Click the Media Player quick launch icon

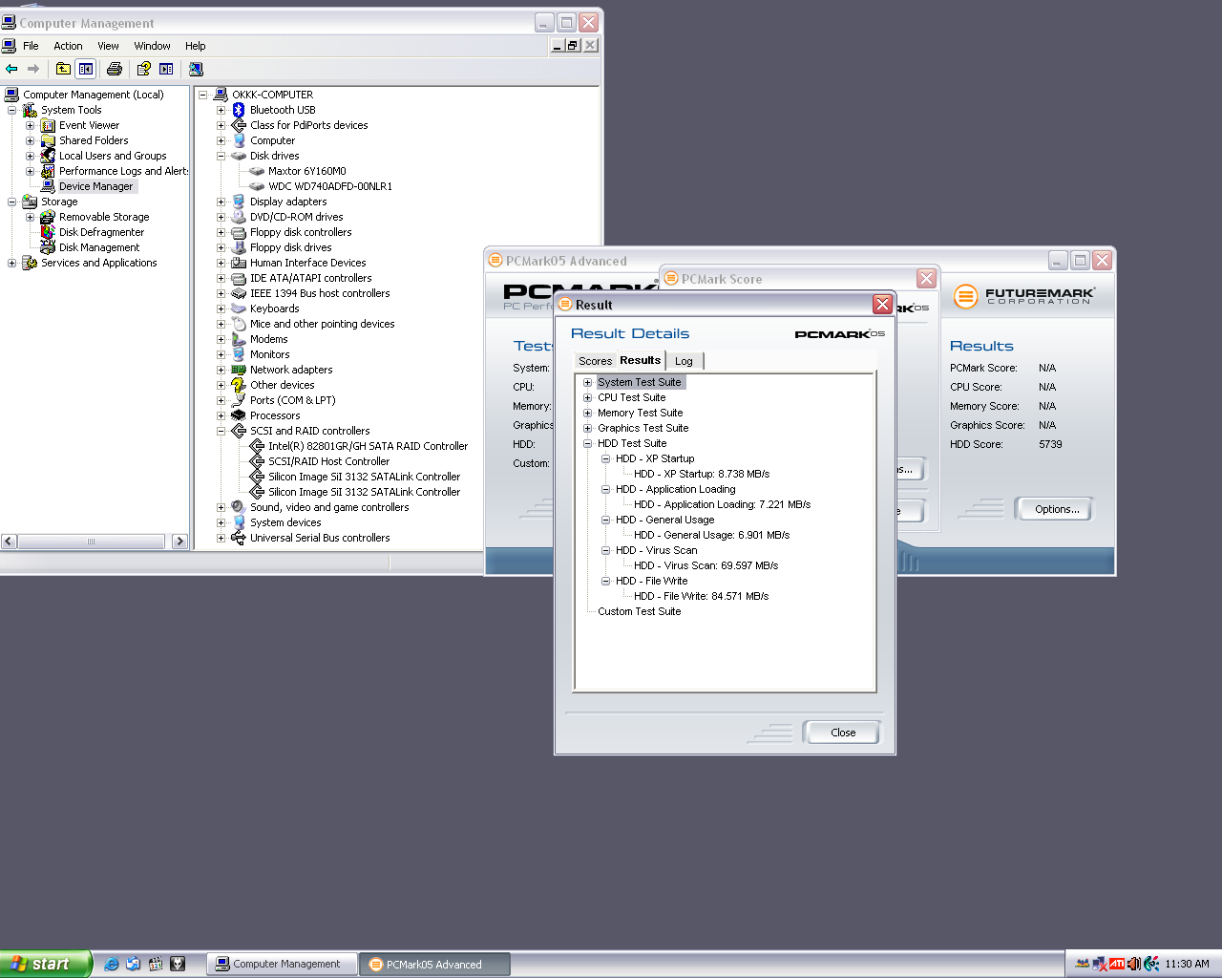[x=156, y=964]
